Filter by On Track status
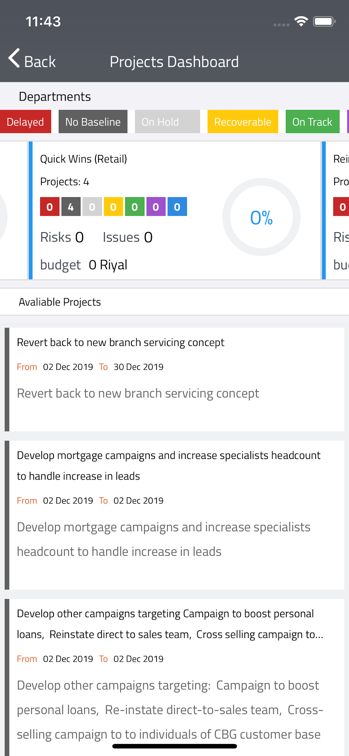This screenshot has width=349, height=756. [x=313, y=121]
